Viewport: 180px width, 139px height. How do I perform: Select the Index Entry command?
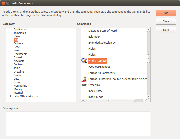tap(95, 91)
